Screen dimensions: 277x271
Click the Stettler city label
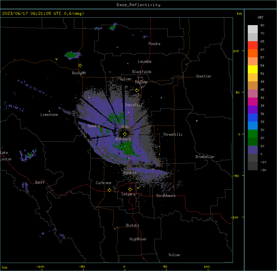coord(204,76)
